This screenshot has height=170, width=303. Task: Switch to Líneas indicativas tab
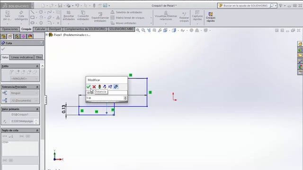22,57
